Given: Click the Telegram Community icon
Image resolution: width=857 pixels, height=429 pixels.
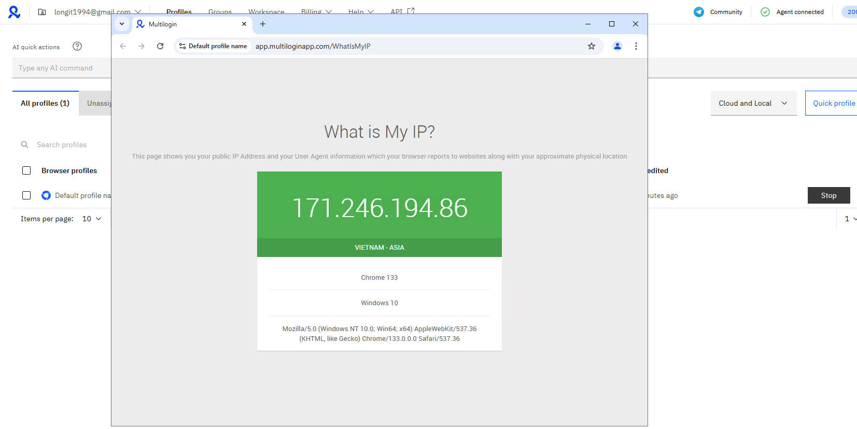Looking at the screenshot, I should (699, 12).
